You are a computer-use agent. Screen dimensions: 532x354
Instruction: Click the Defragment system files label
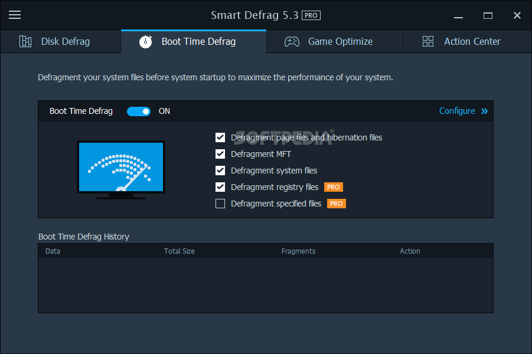pyautogui.click(x=274, y=171)
